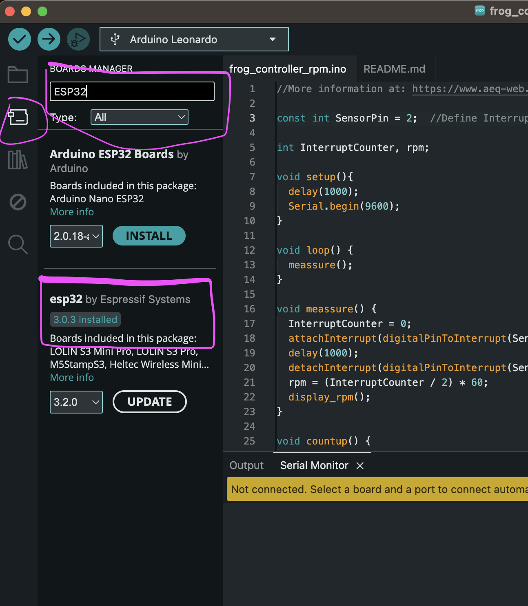Click the 'Arduino Nano ESP32' board name text
This screenshot has height=606, width=528.
point(97,199)
